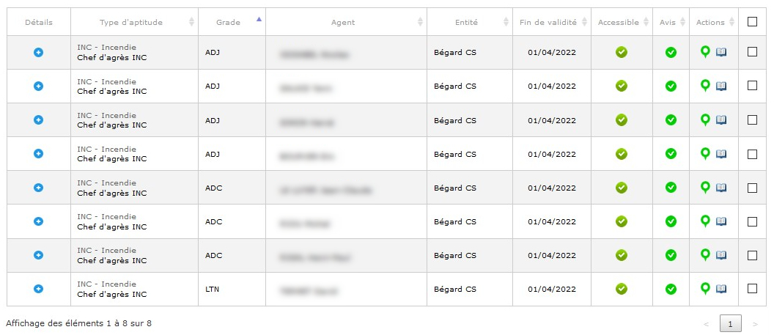Screen dimensions: 774x335
Task: Go to page 1 in the pagination
Action: [731, 324]
